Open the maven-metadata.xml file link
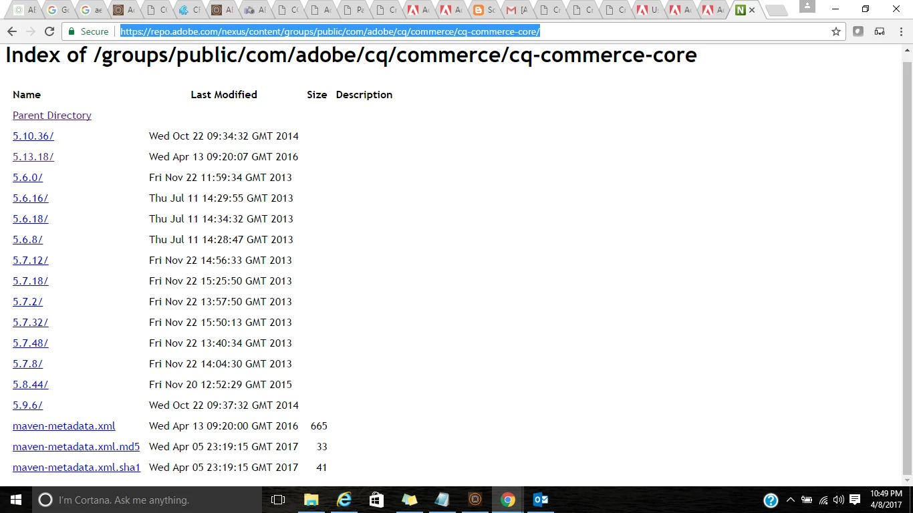 [64, 426]
